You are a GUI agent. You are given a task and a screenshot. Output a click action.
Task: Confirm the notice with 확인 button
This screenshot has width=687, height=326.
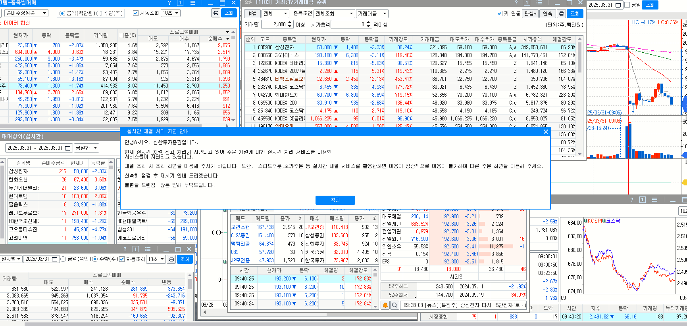pyautogui.click(x=335, y=200)
